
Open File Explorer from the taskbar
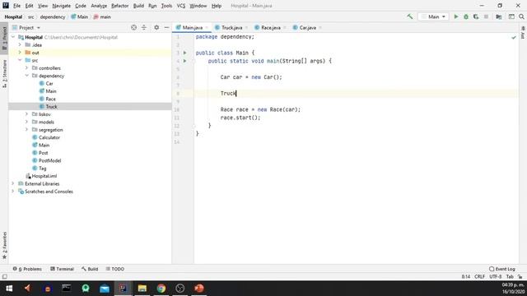click(142, 289)
